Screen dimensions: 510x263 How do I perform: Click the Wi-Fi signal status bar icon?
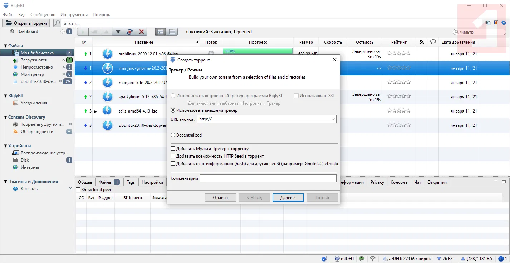click(x=373, y=258)
